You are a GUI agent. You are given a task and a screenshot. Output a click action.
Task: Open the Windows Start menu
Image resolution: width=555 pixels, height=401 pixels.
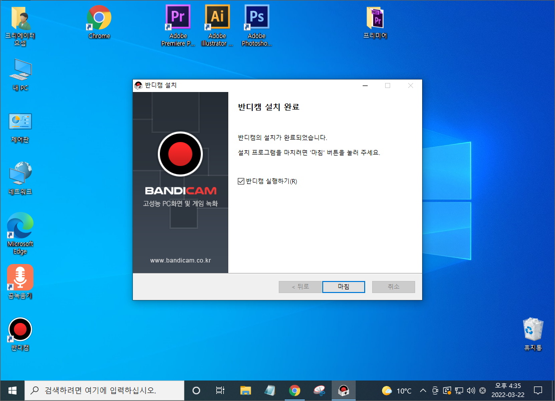pyautogui.click(x=12, y=390)
